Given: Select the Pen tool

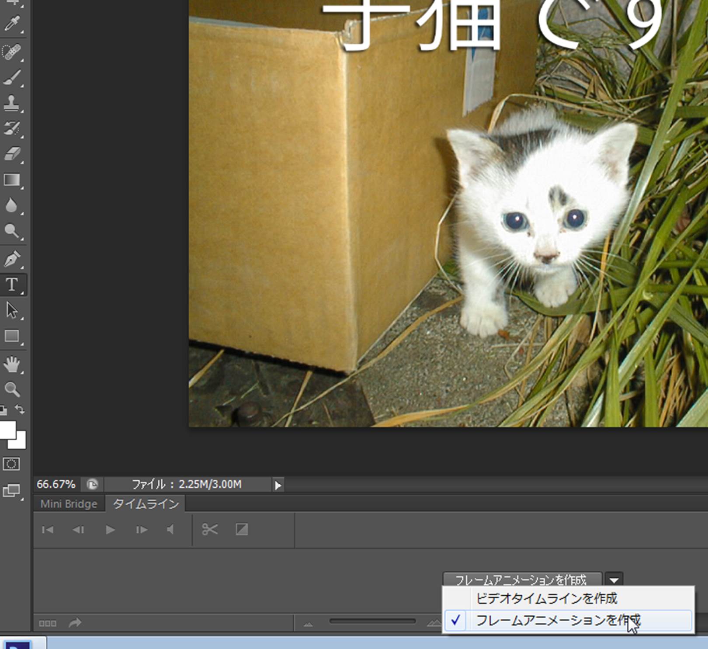Looking at the screenshot, I should point(12,259).
